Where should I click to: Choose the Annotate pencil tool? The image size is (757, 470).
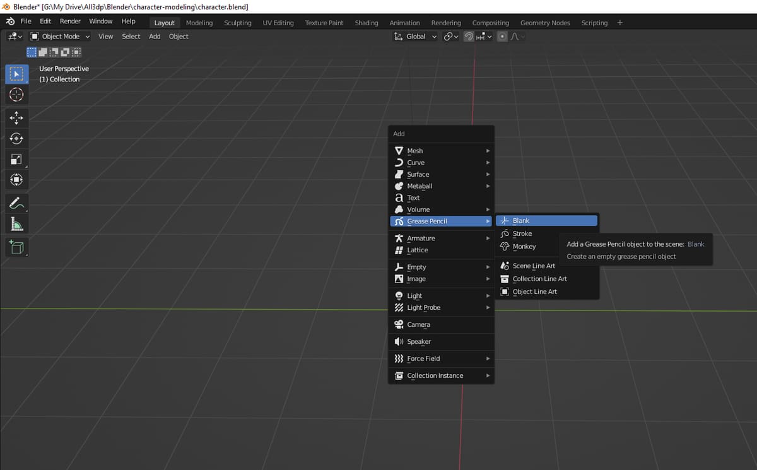point(16,203)
